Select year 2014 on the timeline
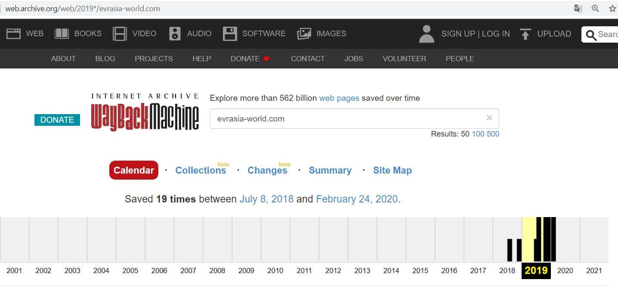This screenshot has width=618, height=286. pos(391,270)
